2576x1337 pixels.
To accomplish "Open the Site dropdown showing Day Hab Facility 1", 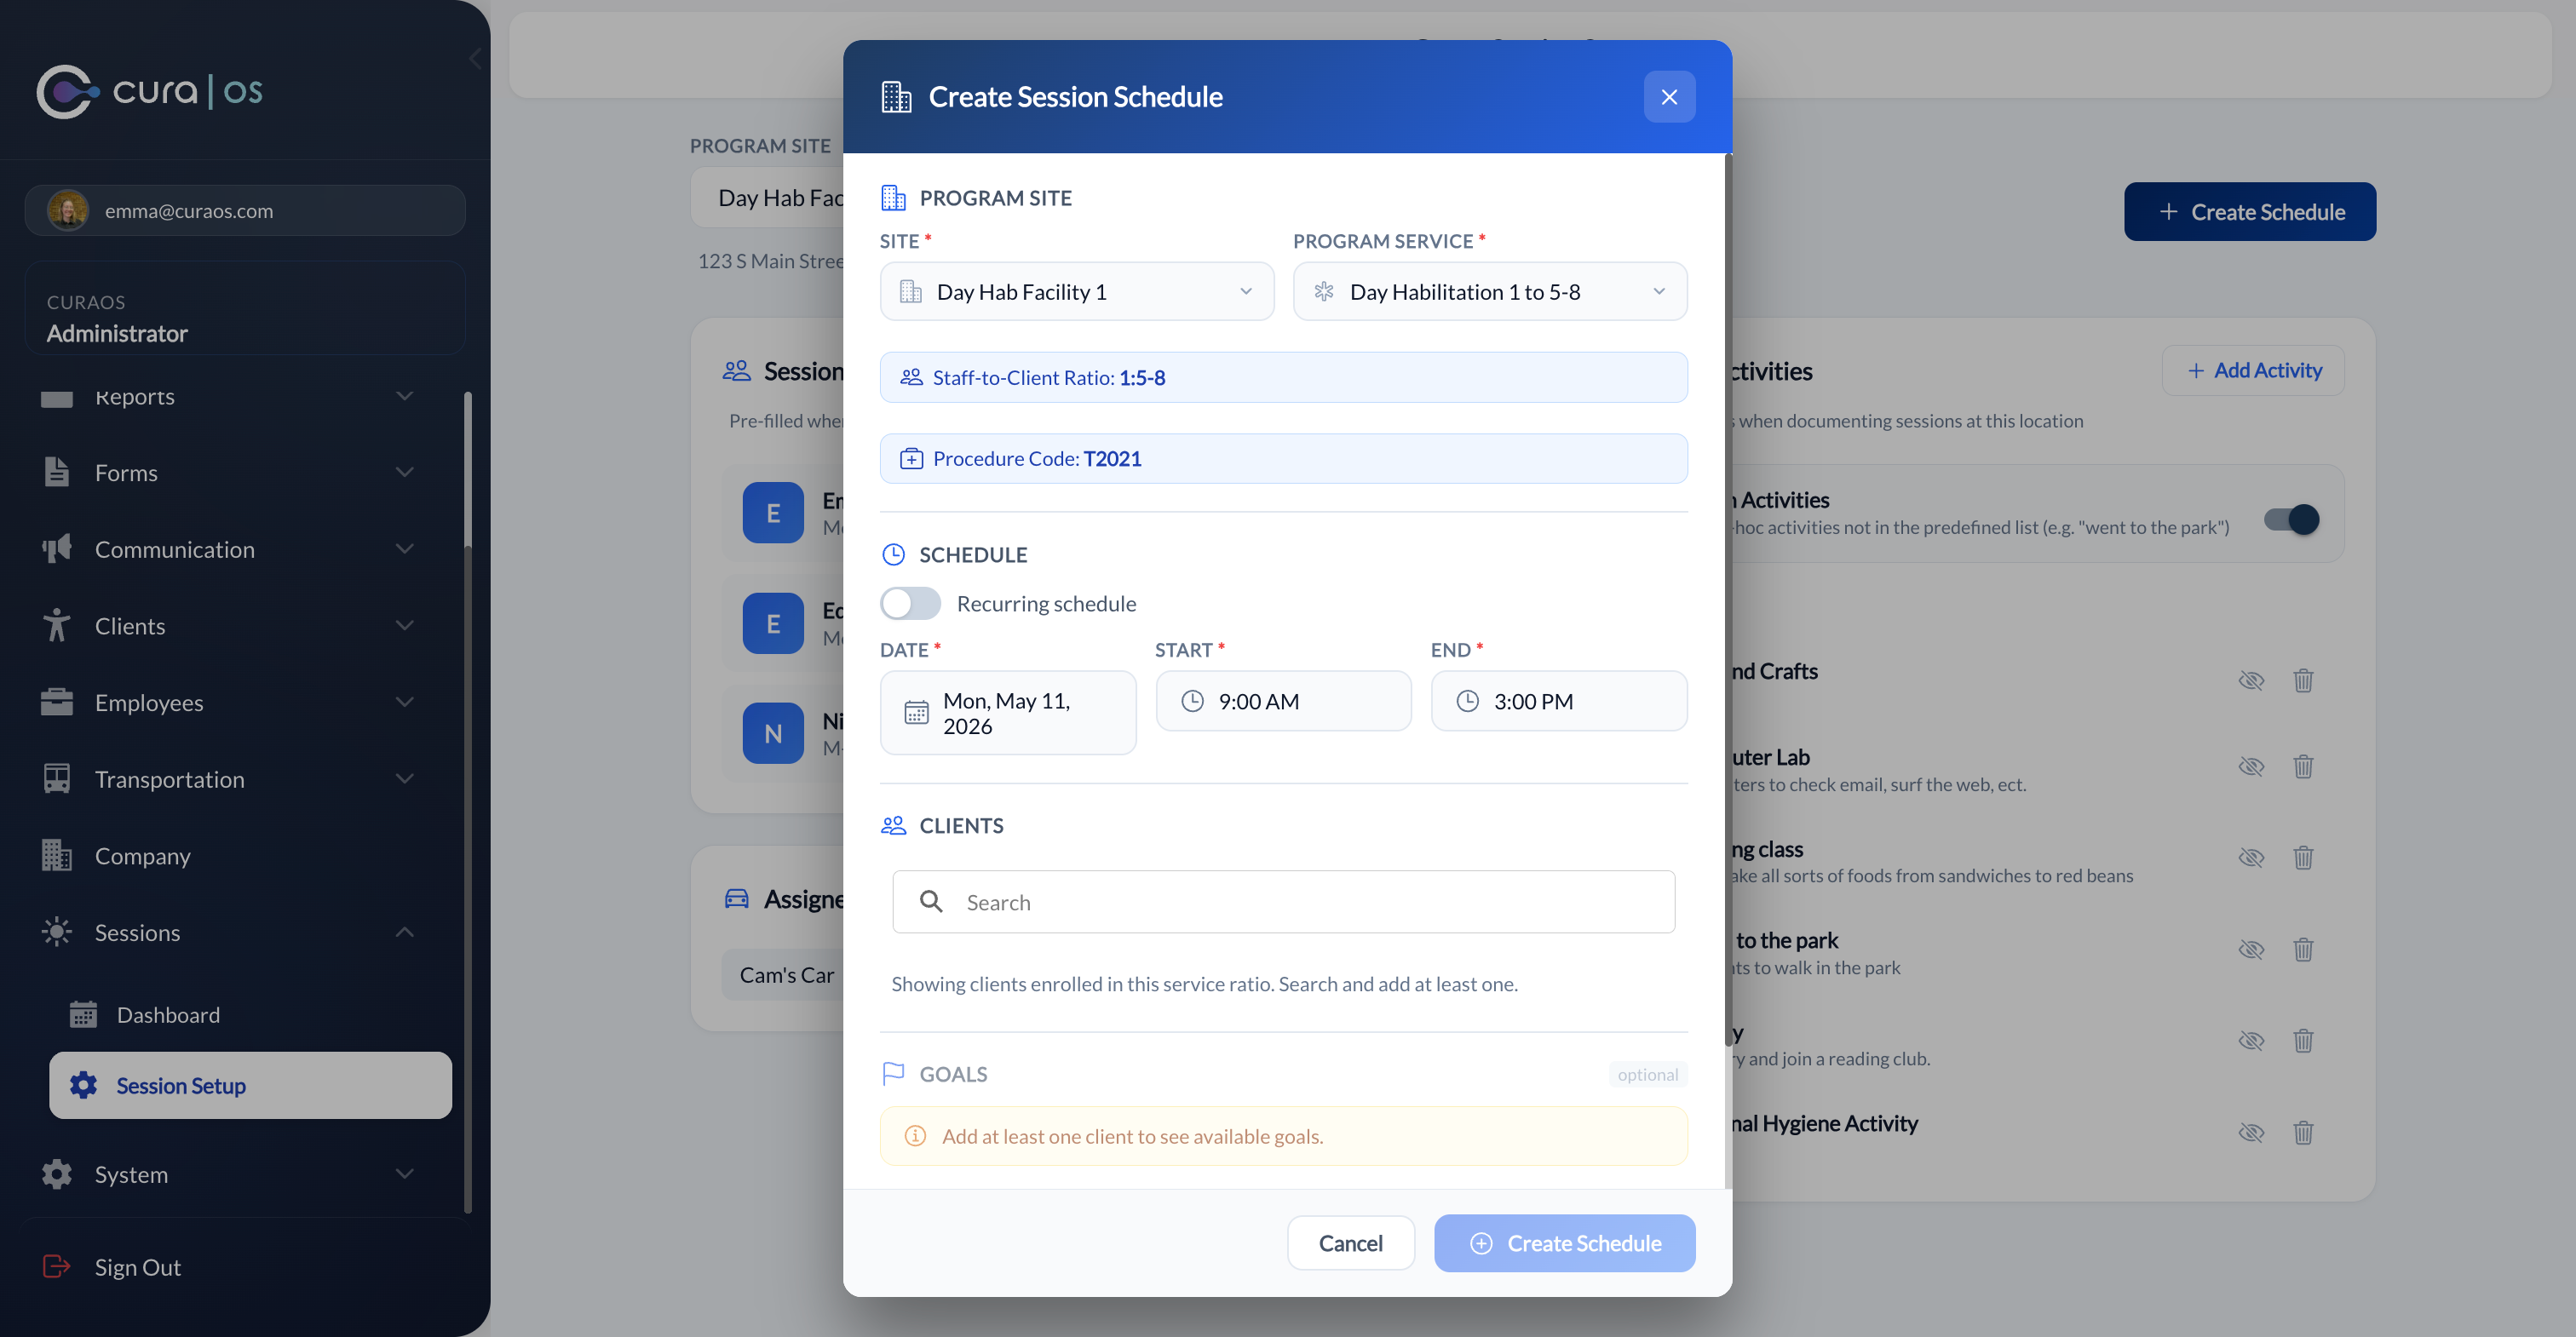I will [1076, 291].
